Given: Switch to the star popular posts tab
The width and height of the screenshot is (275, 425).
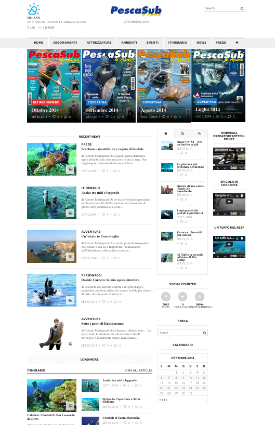Looking at the screenshot, I should (x=166, y=134).
